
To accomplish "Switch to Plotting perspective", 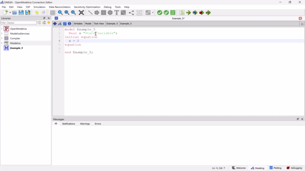I will [275, 168].
